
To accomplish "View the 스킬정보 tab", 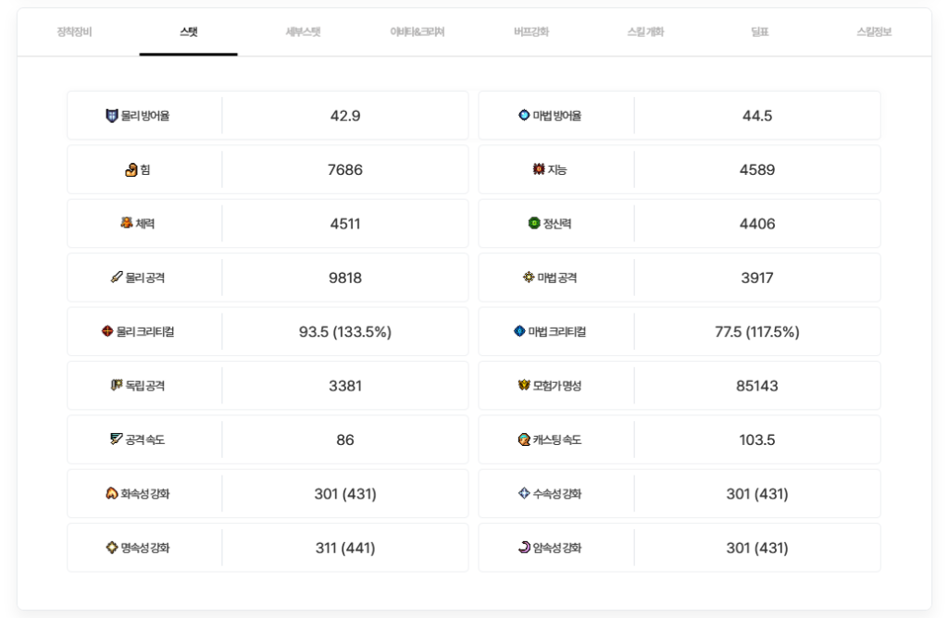I will pyautogui.click(x=874, y=31).
